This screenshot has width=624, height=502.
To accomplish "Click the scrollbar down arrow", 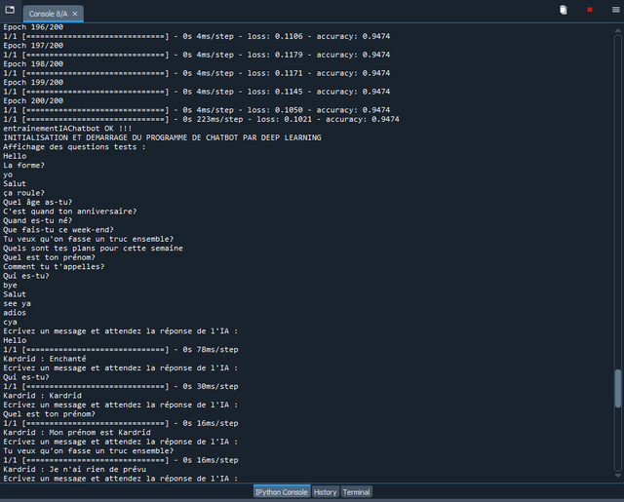I will click(x=617, y=475).
